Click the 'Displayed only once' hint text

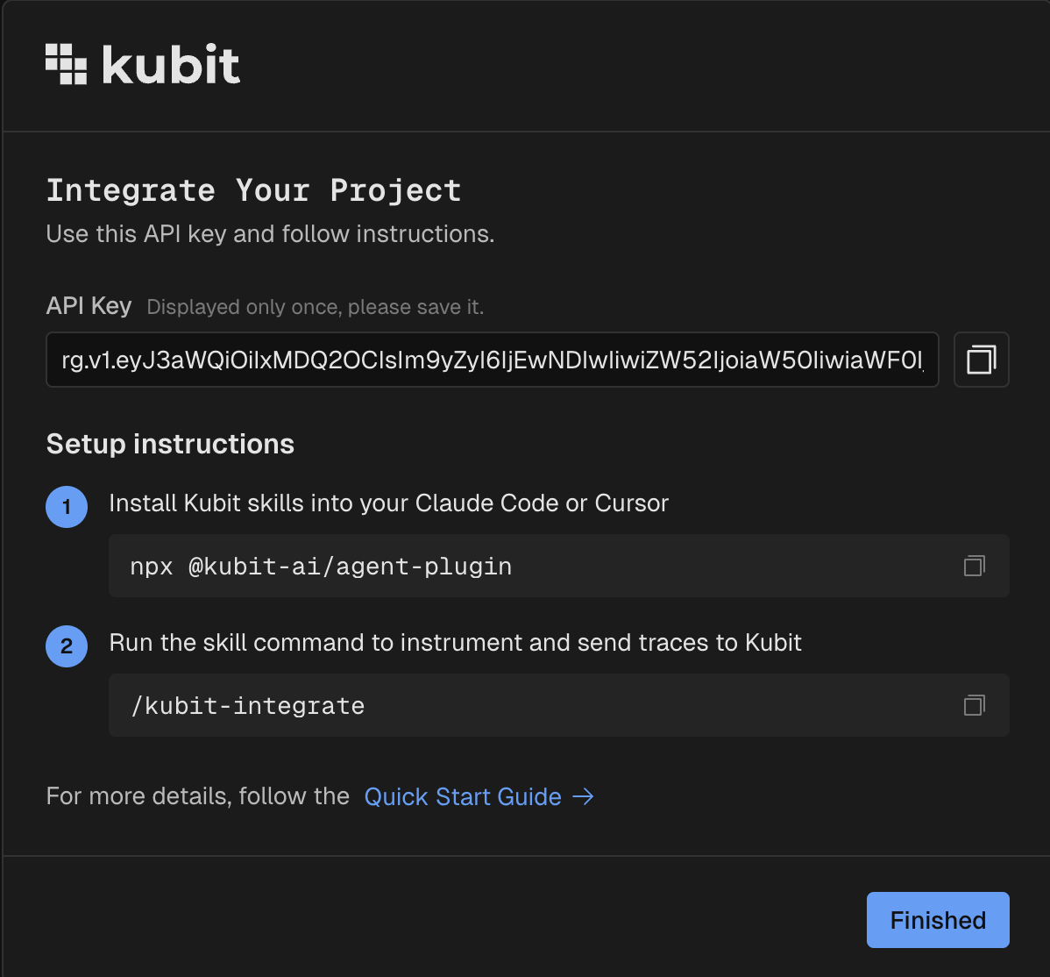[315, 307]
